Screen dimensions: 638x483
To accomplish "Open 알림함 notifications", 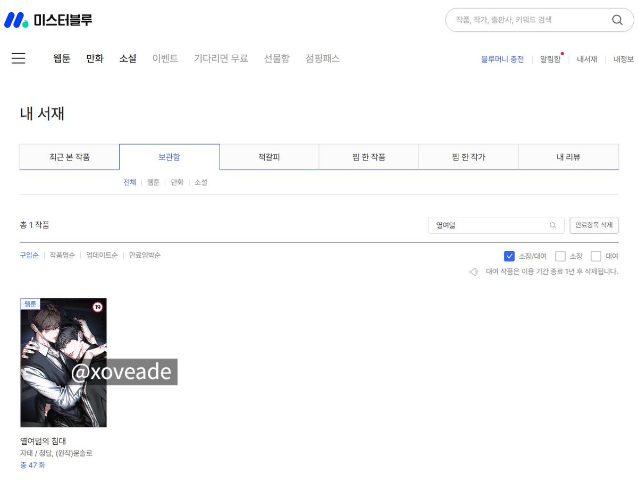I will click(x=550, y=59).
